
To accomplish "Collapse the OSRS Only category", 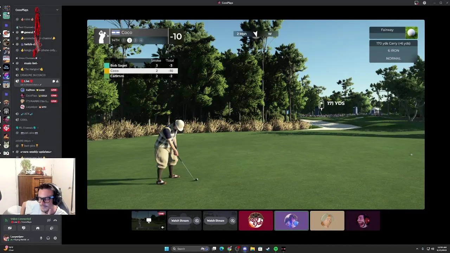I will click(24, 141).
